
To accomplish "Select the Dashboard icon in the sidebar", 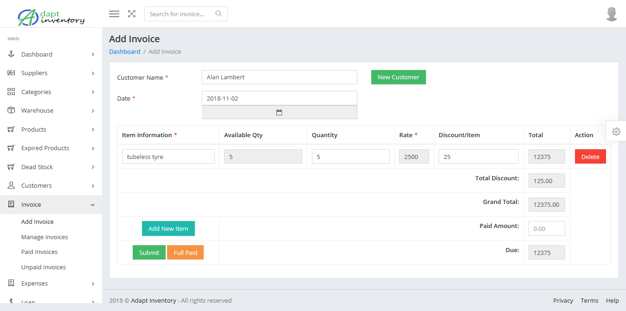I will pyautogui.click(x=11, y=54).
